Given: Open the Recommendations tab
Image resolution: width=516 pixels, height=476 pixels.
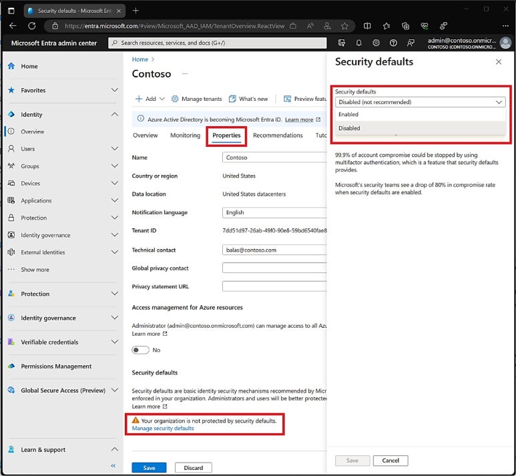Looking at the screenshot, I should click(278, 136).
